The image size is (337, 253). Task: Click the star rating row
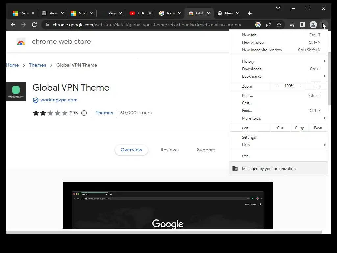(x=50, y=113)
